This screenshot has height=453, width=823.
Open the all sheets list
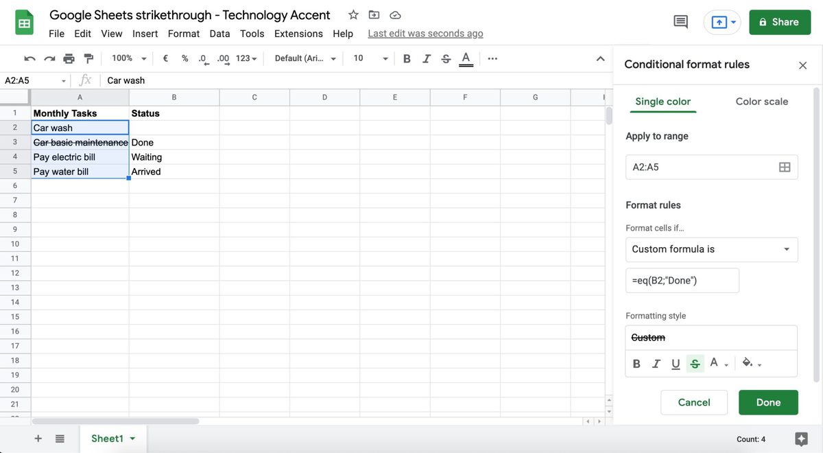(x=60, y=439)
